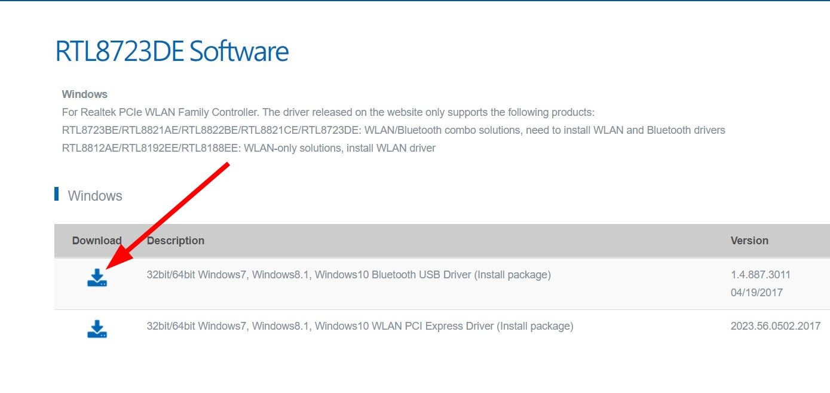Image resolution: width=830 pixels, height=393 pixels.
Task: Download the Bluetooth USB Driver package
Action: tap(97, 278)
